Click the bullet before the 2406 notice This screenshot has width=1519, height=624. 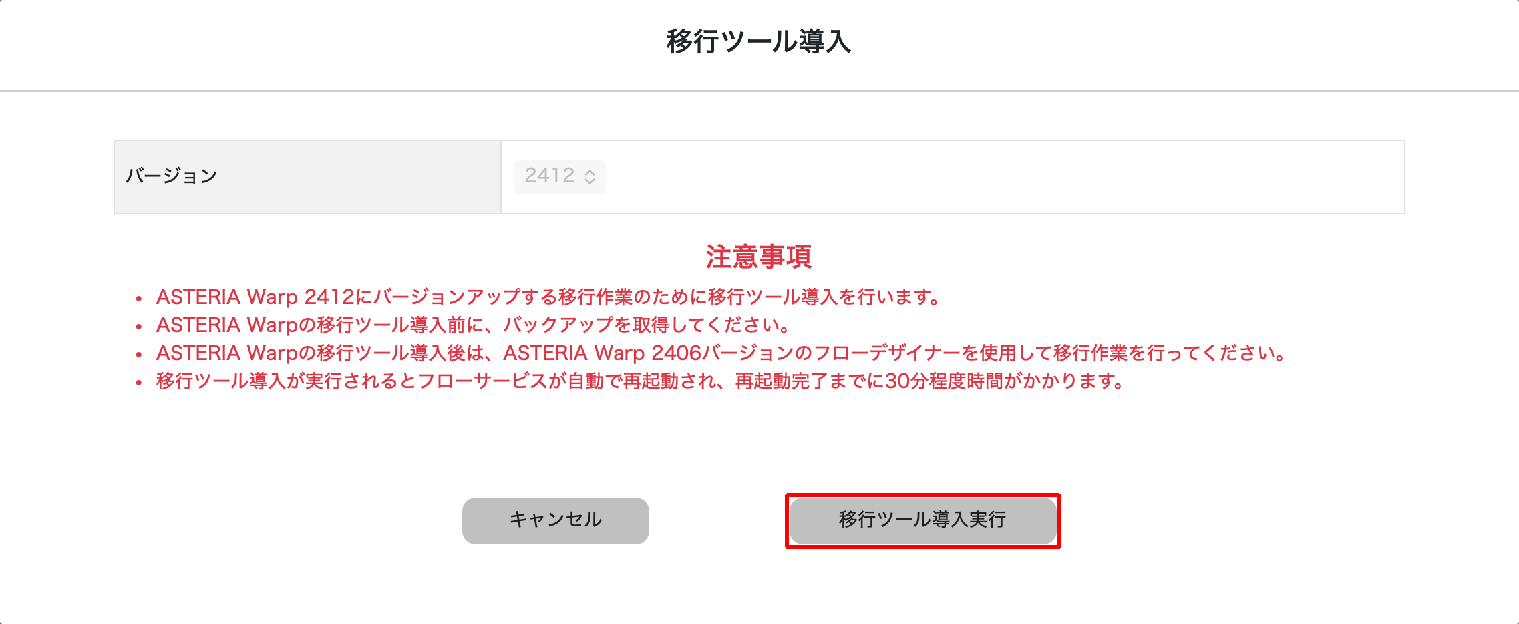point(139,355)
